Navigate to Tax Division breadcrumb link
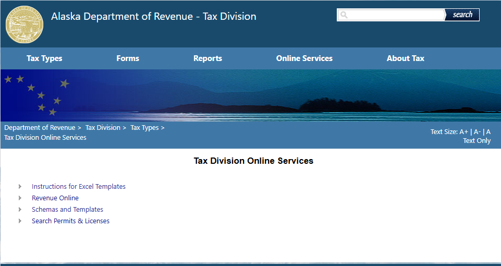 coord(103,128)
